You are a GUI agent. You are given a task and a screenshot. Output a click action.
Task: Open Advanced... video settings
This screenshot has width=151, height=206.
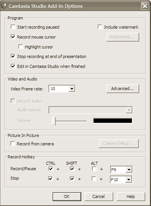tap(123, 89)
